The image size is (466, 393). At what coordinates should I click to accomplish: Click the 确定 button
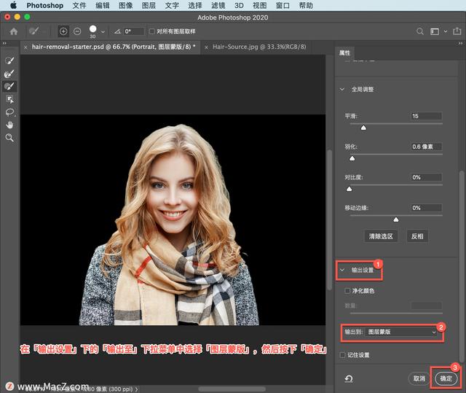[445, 378]
